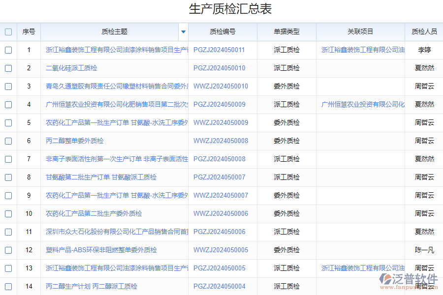
Task: Open WWZJ2024050010 inspection number
Action: click(x=221, y=87)
